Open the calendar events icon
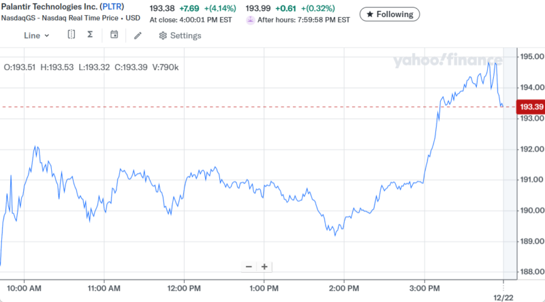Image resolution: width=545 pixels, height=302 pixels. click(x=114, y=35)
